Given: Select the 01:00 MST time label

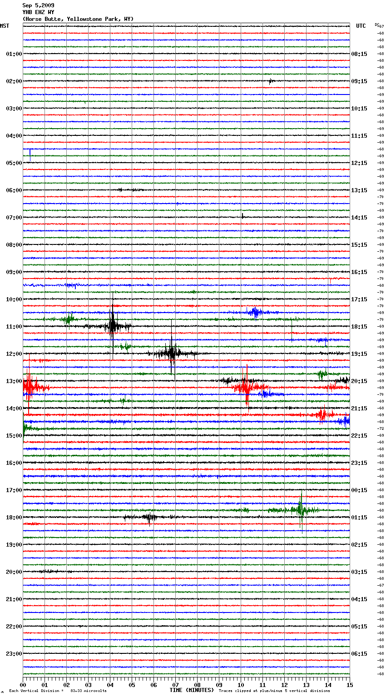Looking at the screenshot, I should coord(14,54).
